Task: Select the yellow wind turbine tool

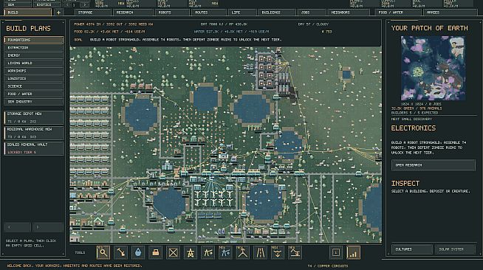Action: pyautogui.click(x=208, y=253)
